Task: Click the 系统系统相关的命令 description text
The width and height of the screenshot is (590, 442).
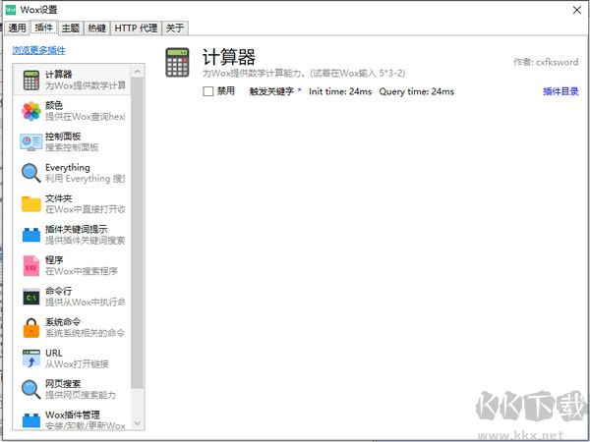Action: 85,333
